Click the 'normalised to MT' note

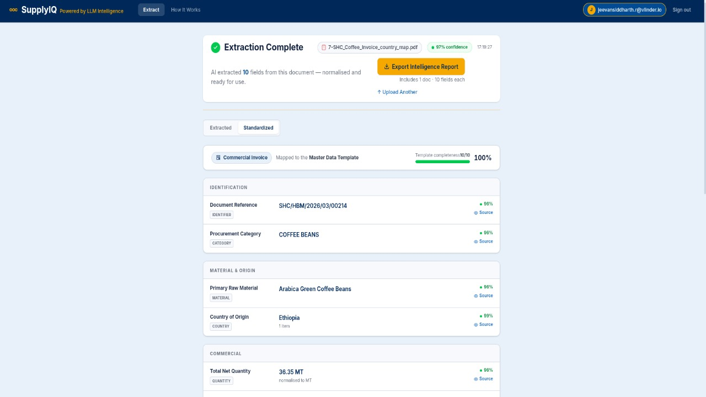point(295,380)
